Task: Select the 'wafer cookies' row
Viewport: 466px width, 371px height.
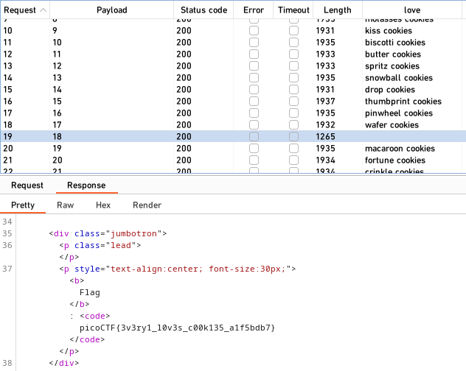Action: pyautogui.click(x=233, y=124)
